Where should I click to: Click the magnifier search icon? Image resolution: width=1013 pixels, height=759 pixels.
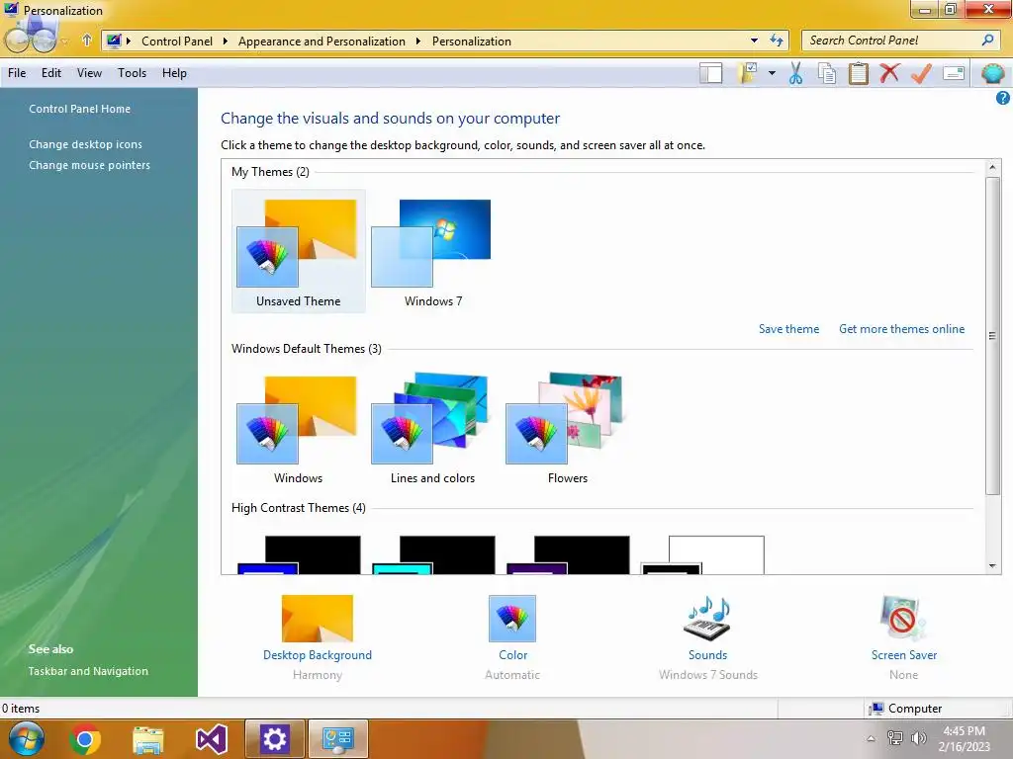[x=987, y=40]
